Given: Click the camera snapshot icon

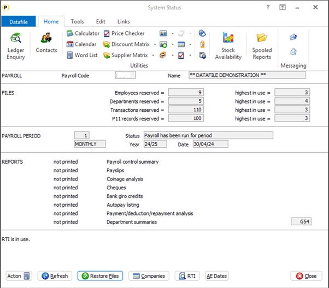Looking at the screenshot, I should click(x=202, y=55).
